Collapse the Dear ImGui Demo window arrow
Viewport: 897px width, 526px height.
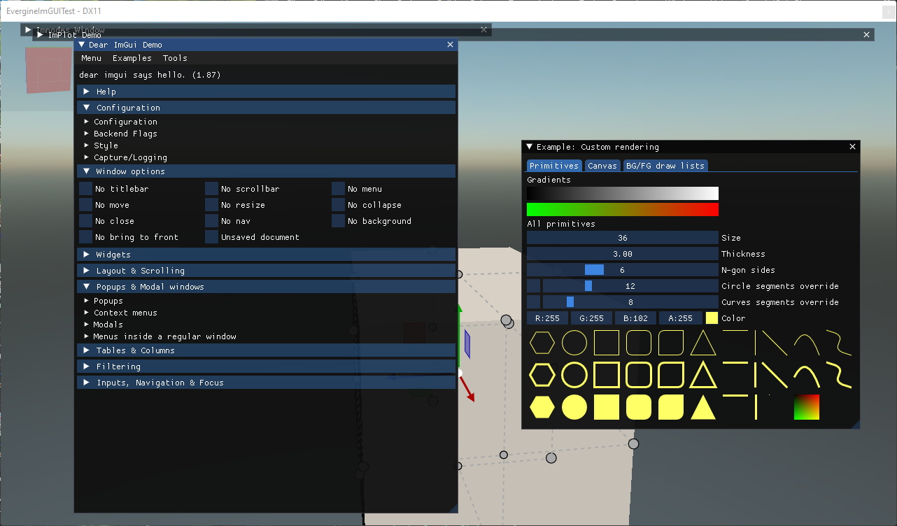[x=82, y=45]
